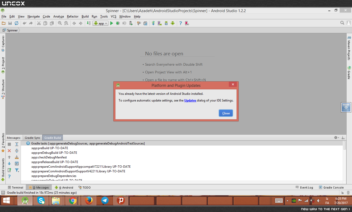Open the filter dropdown in Messages panel
Viewport: 352px width, 212px height.
click(17, 170)
